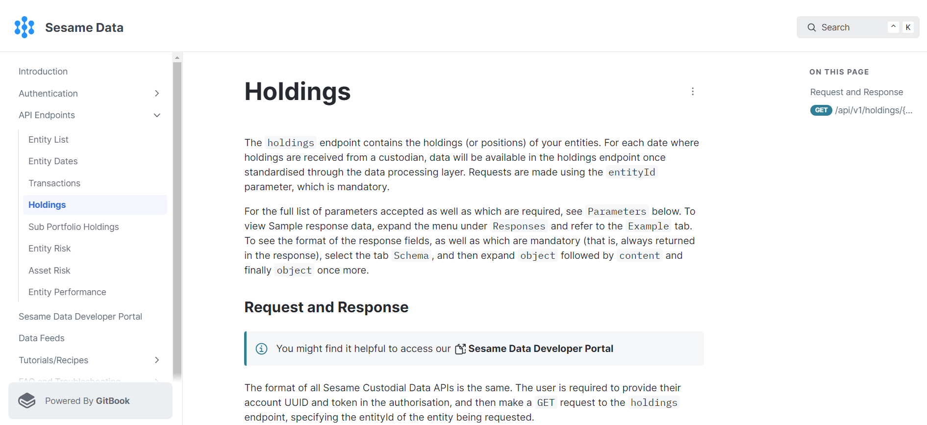Viewport: 927px width, 425px height.
Task: Open the page actions three-dot menu
Action: pyautogui.click(x=693, y=91)
